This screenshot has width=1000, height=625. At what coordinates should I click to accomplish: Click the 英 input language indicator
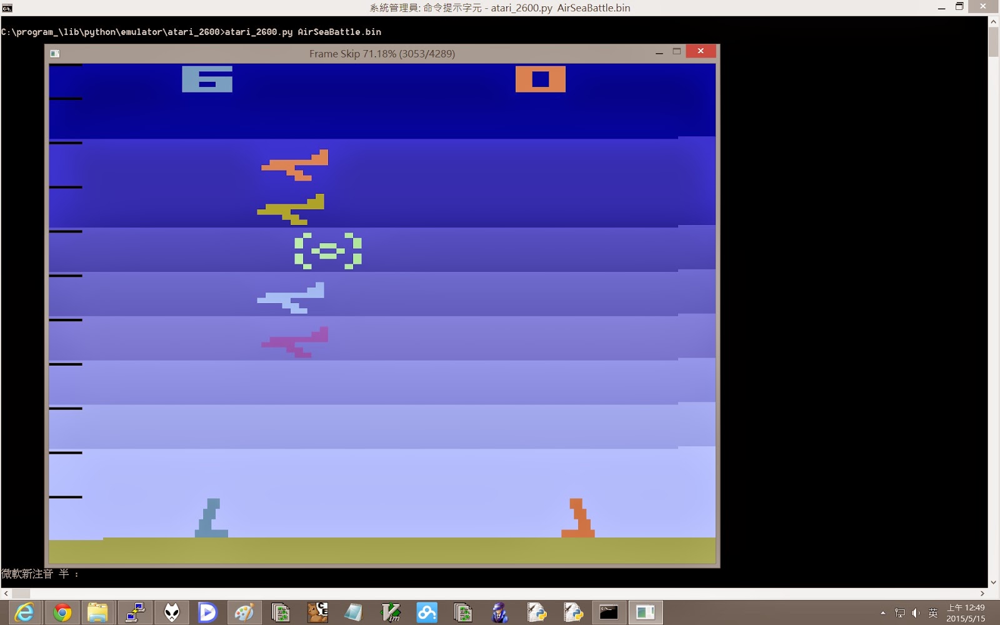[932, 613]
